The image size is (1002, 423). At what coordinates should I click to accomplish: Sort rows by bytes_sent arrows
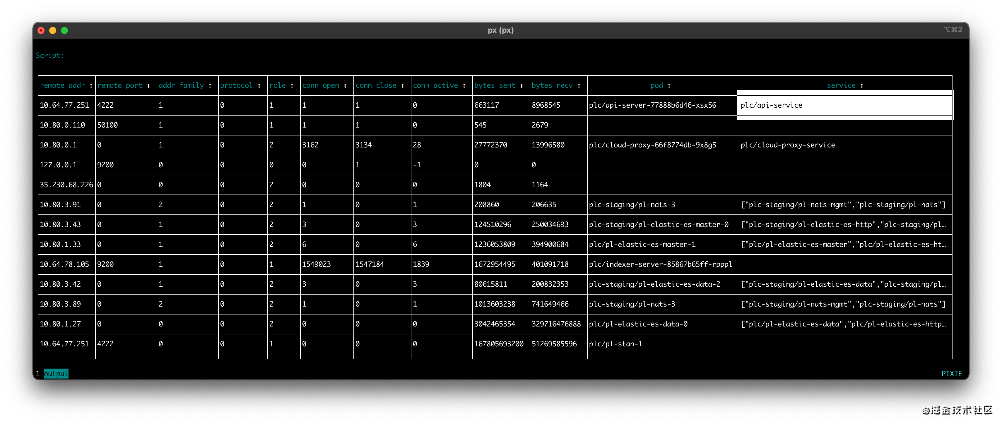pyautogui.click(x=521, y=86)
